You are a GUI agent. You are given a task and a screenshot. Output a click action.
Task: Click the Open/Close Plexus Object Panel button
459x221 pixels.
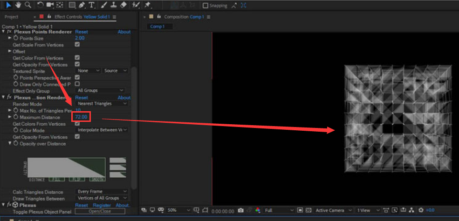[x=100, y=211]
